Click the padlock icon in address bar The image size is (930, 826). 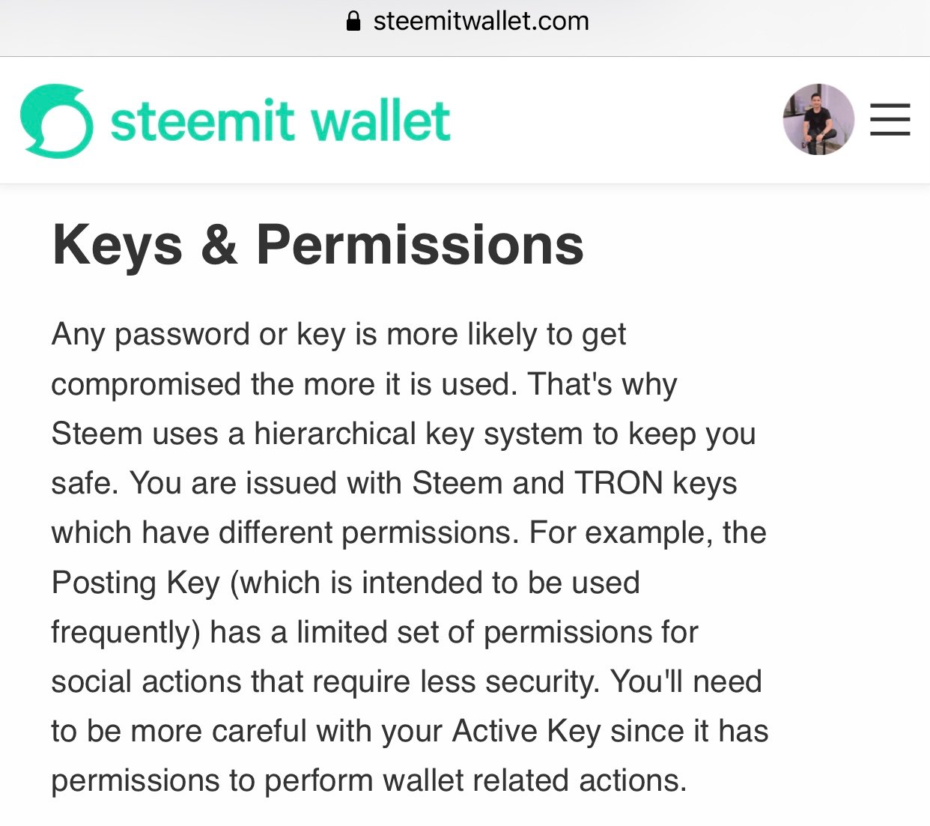click(x=354, y=21)
